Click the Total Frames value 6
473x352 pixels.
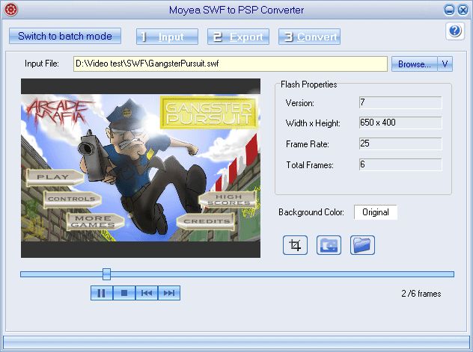(400, 164)
